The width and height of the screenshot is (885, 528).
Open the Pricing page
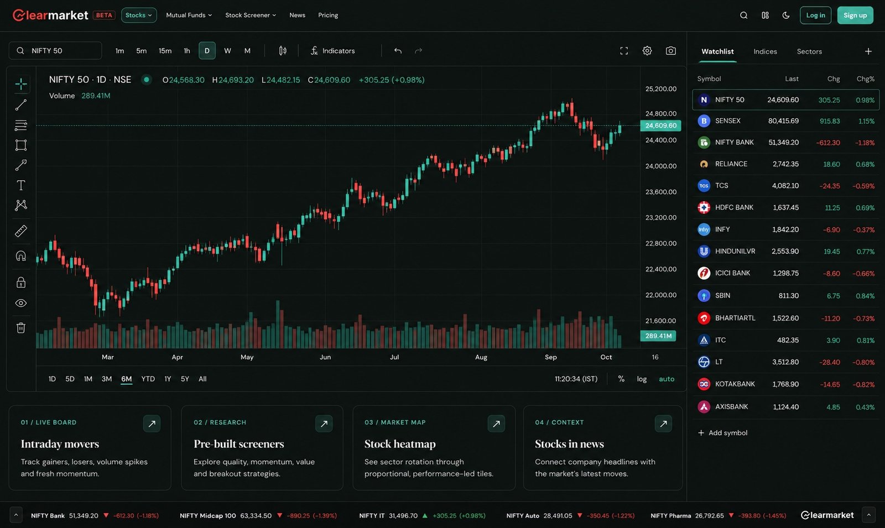pyautogui.click(x=328, y=15)
